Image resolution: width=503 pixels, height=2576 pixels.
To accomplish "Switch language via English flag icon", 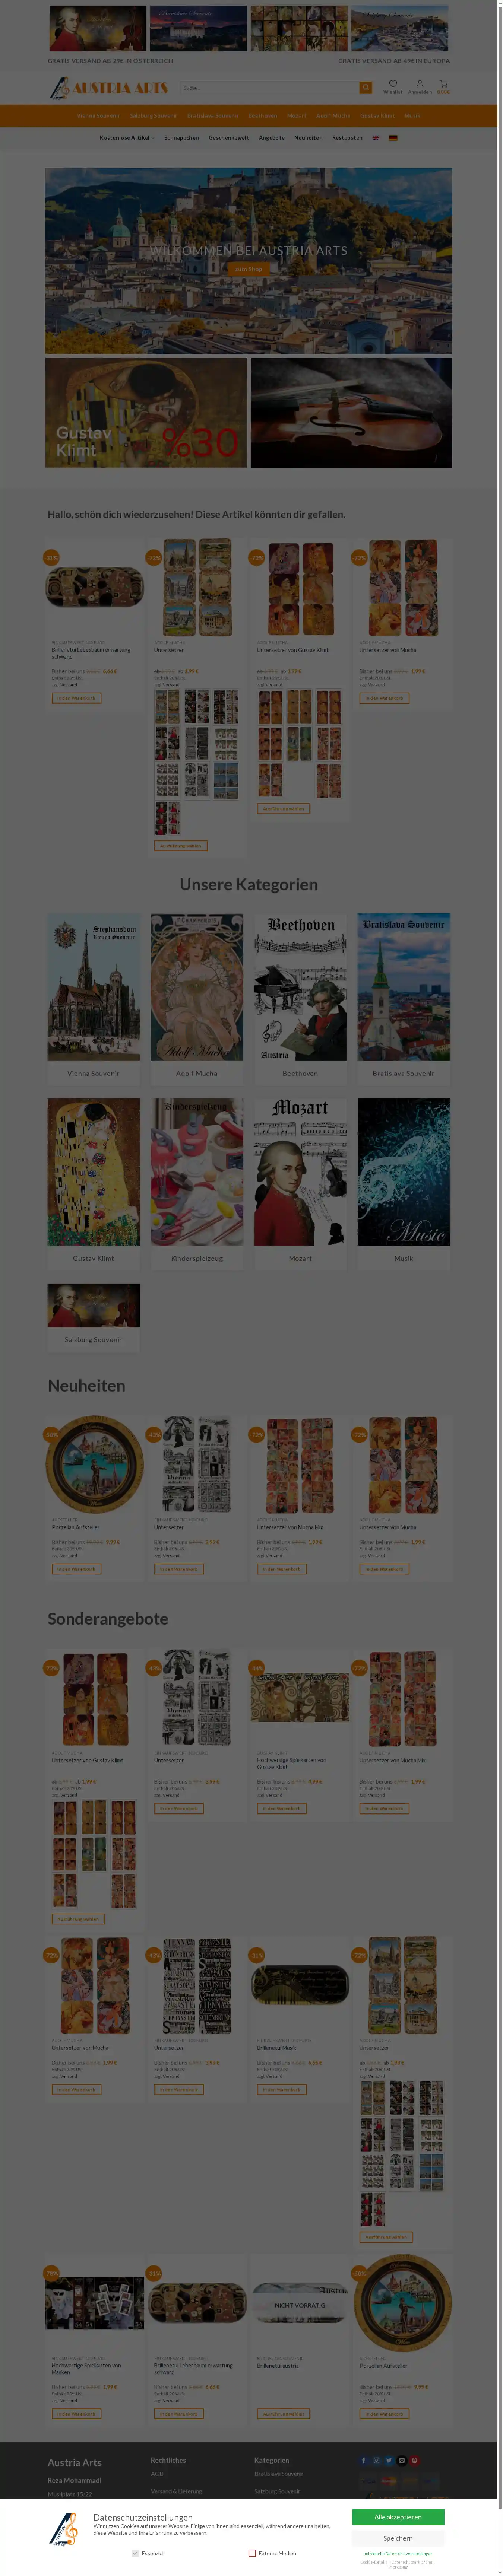I will click(376, 138).
